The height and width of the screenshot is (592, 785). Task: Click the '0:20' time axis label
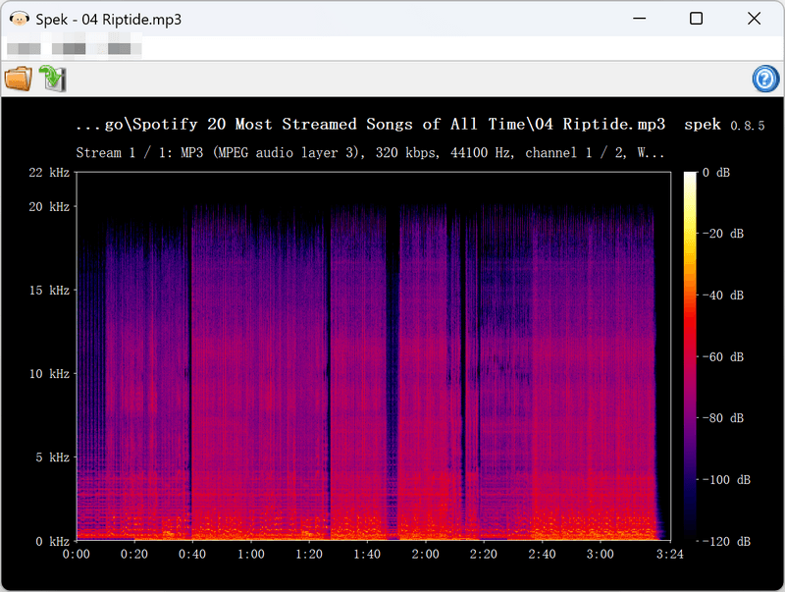pos(134,555)
